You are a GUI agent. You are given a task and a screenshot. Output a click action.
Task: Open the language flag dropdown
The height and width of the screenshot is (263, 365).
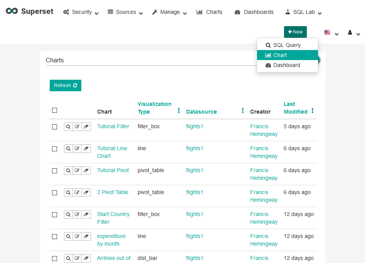[x=331, y=33]
